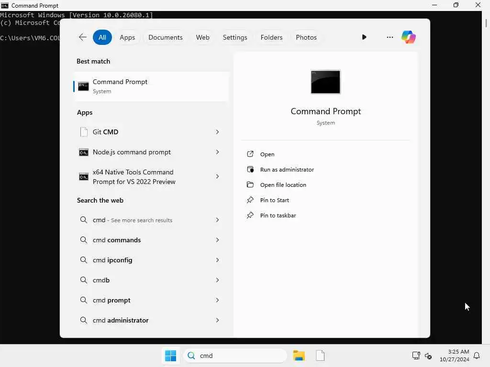This screenshot has height=367, width=490.
Task: Expand the 'cmd - See more search results' chevron
Action: (x=218, y=220)
